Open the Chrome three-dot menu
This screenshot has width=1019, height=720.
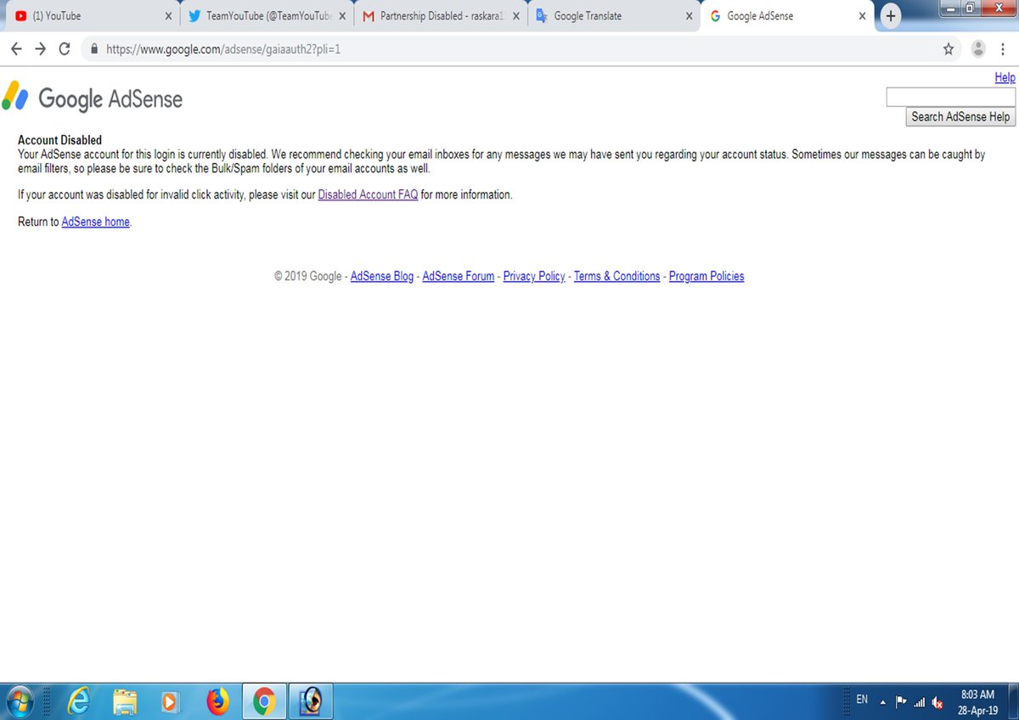click(1004, 49)
